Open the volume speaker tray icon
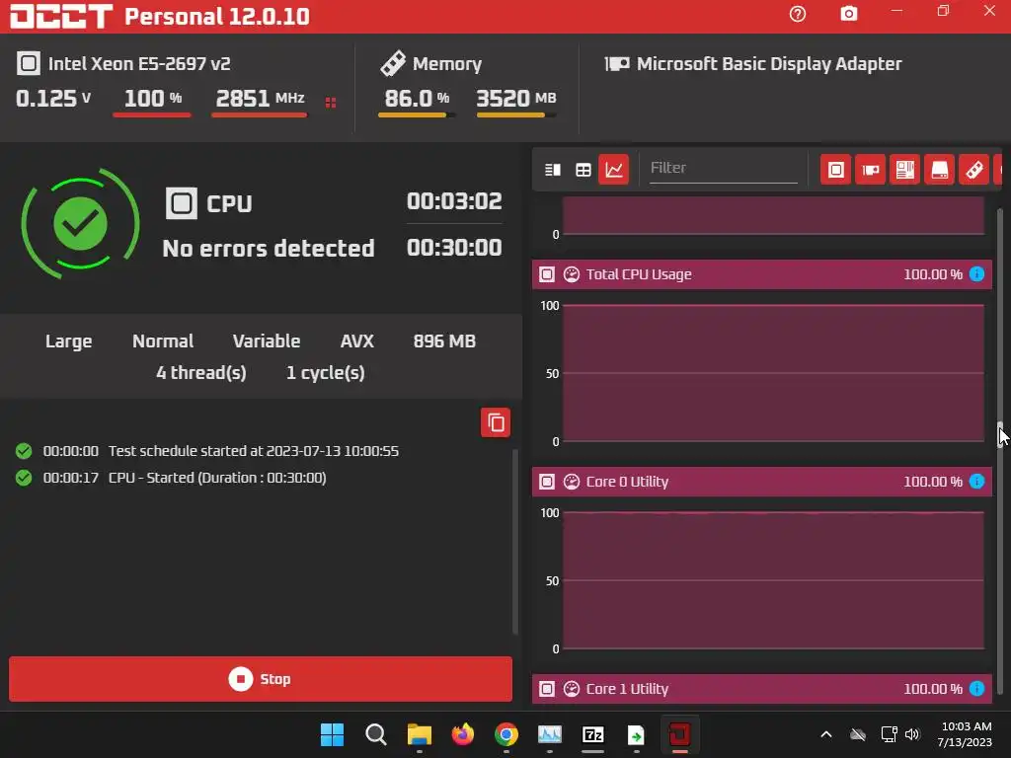 tap(912, 734)
